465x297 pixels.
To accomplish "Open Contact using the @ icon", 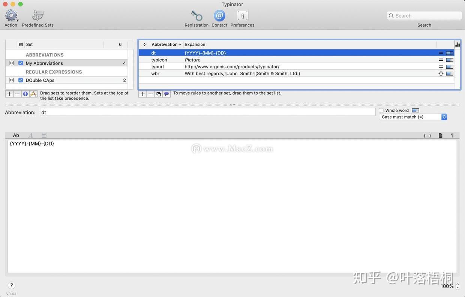I will click(x=219, y=16).
